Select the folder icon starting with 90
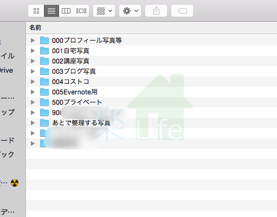 [x=44, y=112]
